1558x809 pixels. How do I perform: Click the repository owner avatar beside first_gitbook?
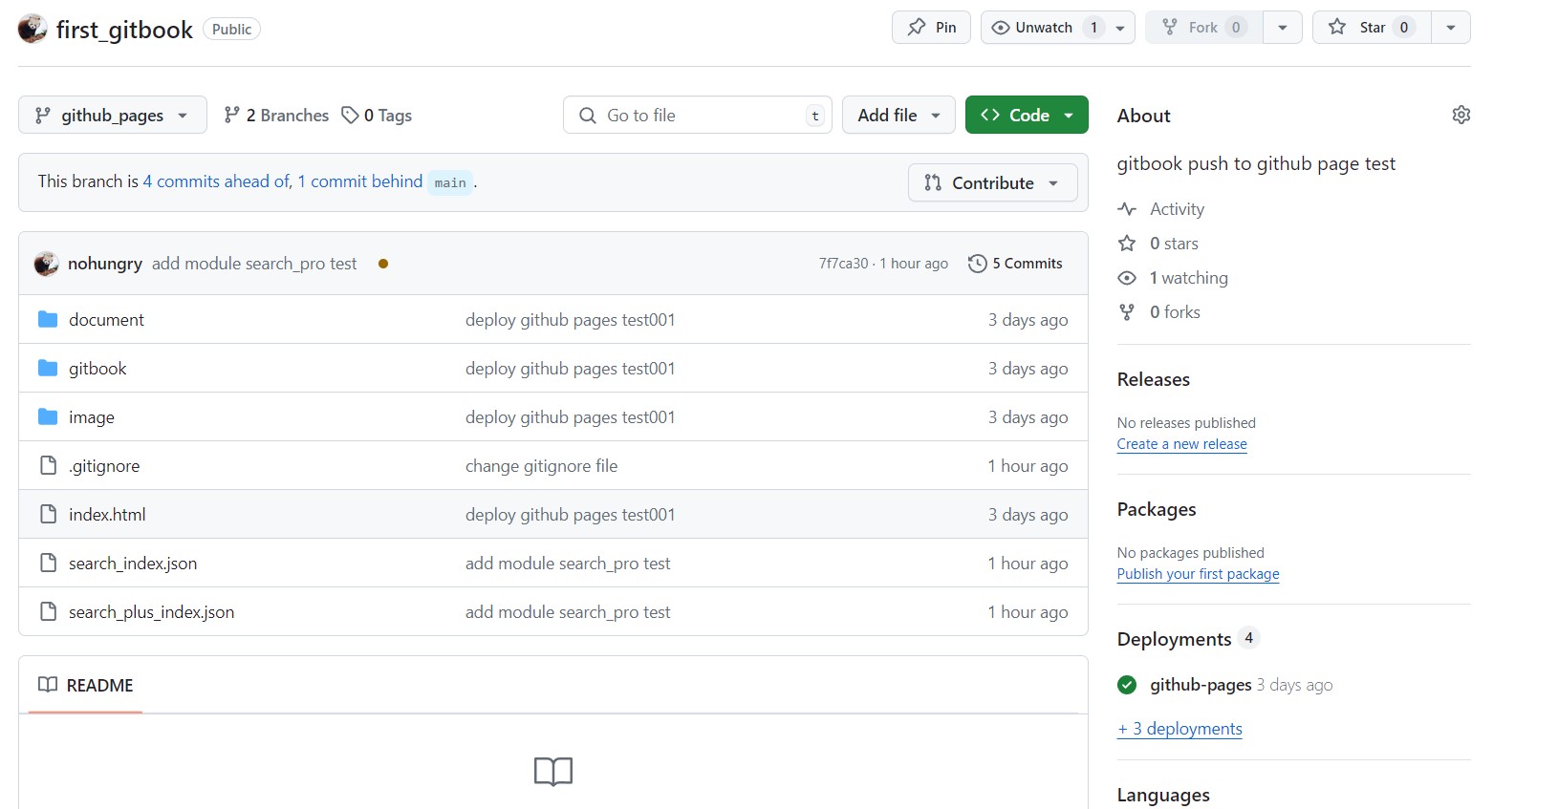tap(32, 29)
